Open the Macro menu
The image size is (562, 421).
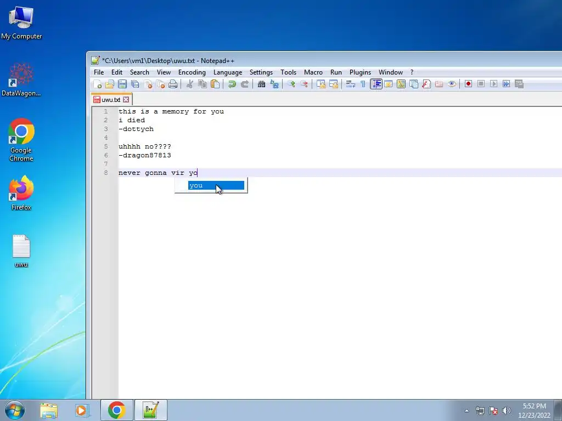tap(313, 72)
